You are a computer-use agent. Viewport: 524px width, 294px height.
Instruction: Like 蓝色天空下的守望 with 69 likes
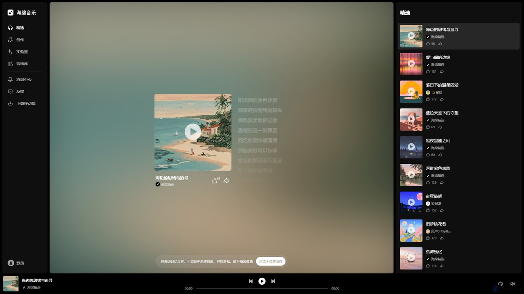coord(428,127)
